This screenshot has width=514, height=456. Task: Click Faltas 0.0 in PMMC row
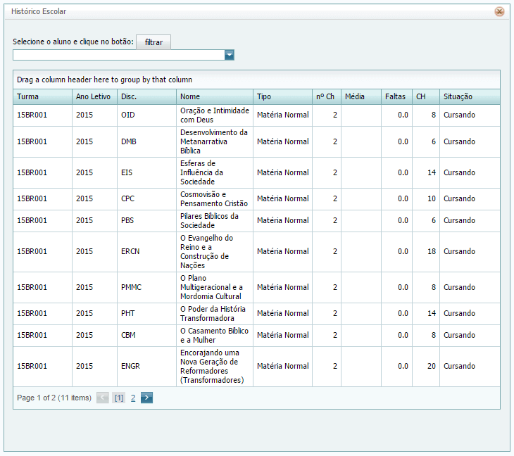(403, 287)
